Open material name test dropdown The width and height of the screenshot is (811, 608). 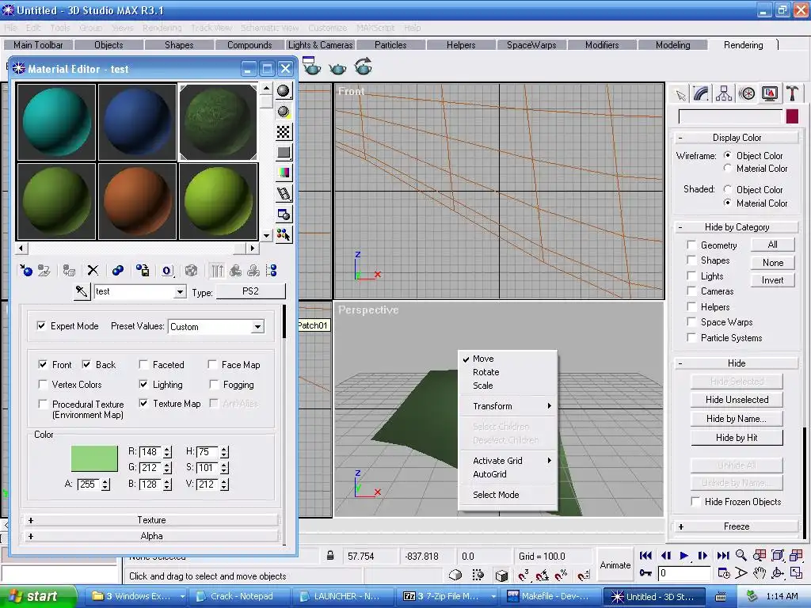180,291
